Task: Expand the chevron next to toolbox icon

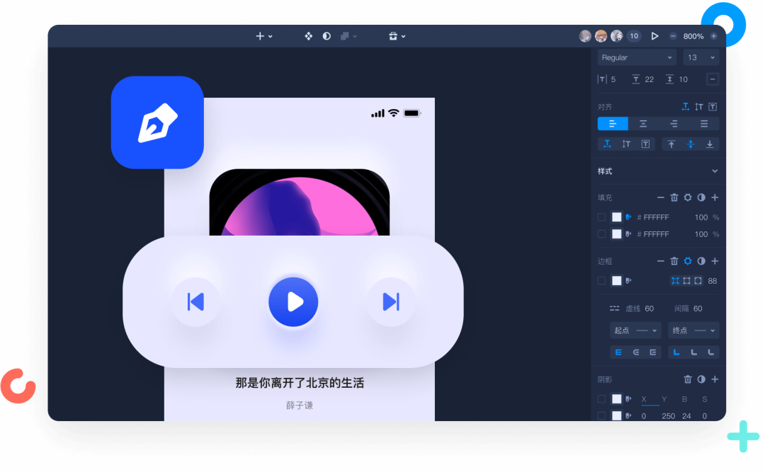Action: 404,37
